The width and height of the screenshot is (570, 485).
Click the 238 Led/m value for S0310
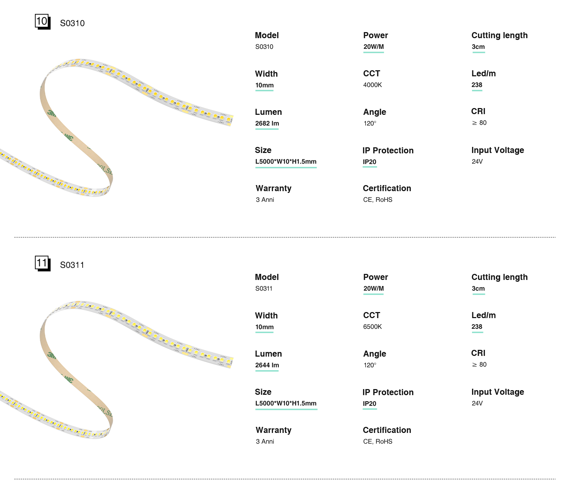click(x=477, y=85)
